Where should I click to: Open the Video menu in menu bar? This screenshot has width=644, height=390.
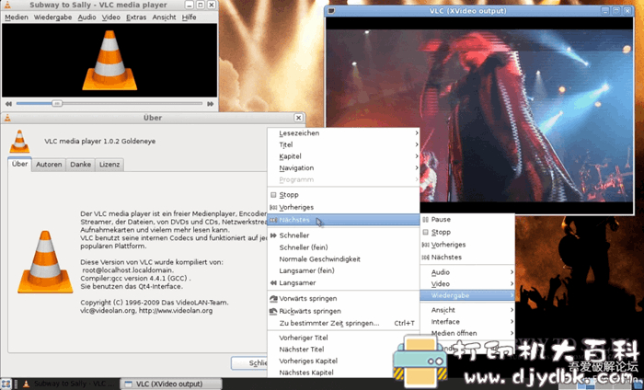click(111, 17)
